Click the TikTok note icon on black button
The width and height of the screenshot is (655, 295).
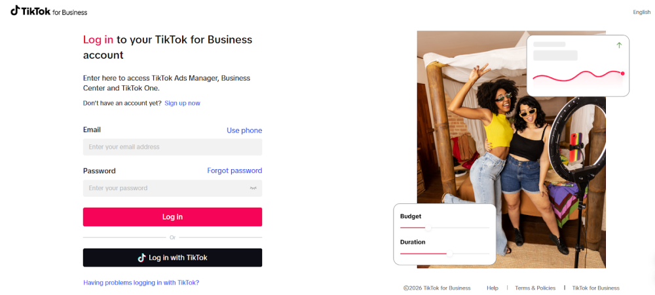(141, 258)
